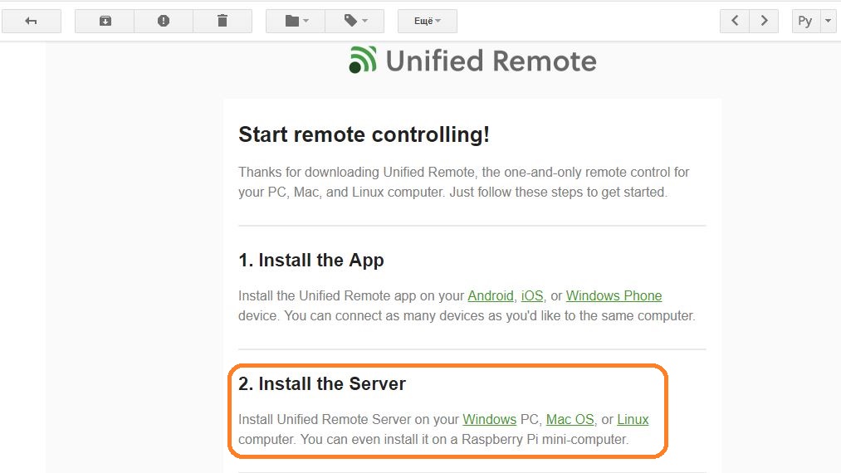
Task: Go to older message with right chevron
Action: [x=764, y=21]
